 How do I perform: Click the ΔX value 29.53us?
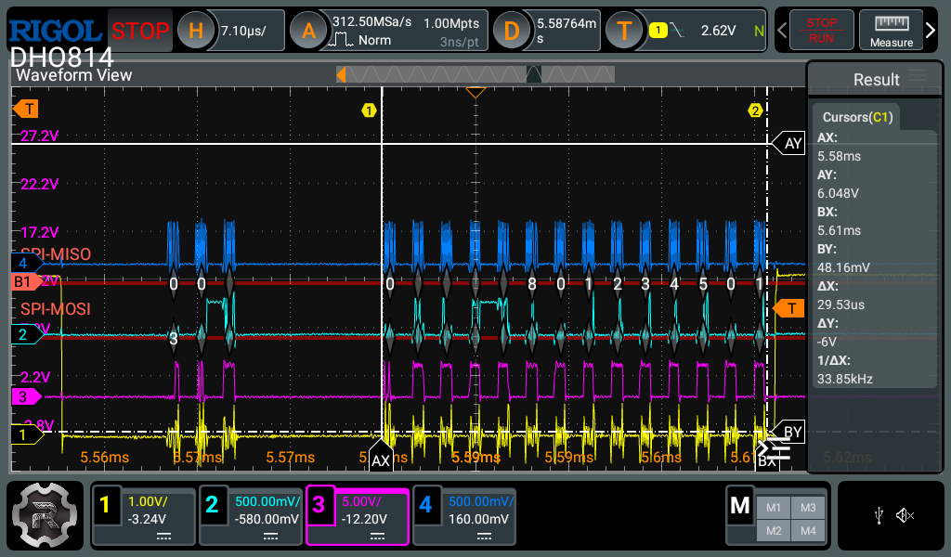pos(840,304)
